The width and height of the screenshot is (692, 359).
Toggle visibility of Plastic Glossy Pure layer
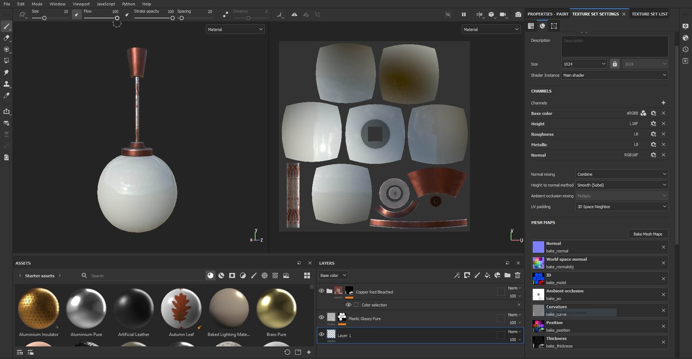tap(321, 317)
